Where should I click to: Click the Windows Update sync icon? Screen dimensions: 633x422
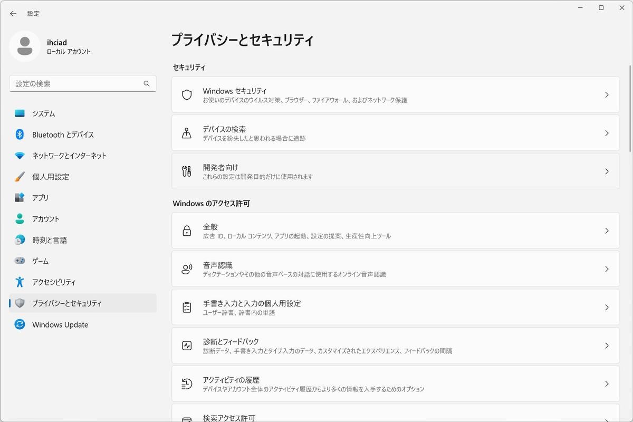pyautogui.click(x=20, y=324)
